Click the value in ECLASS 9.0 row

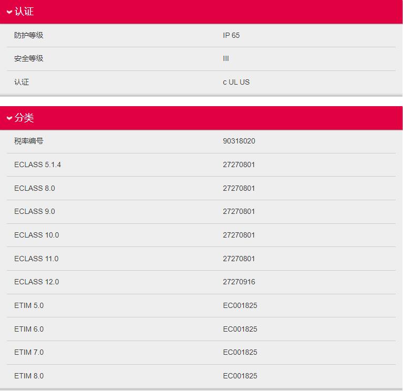[x=239, y=211]
